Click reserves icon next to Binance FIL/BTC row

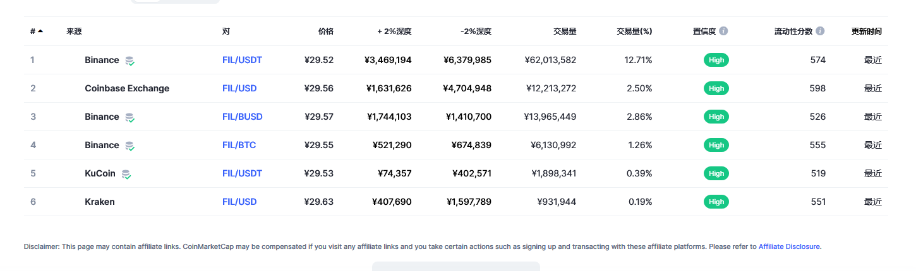pos(130,146)
